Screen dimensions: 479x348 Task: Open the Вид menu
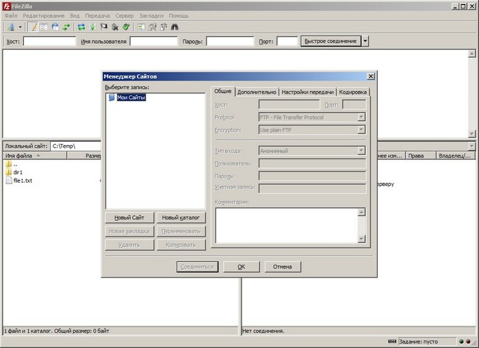75,16
